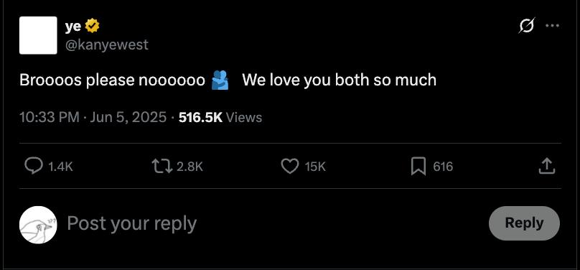Click the 616 bookmarks count

(443, 167)
